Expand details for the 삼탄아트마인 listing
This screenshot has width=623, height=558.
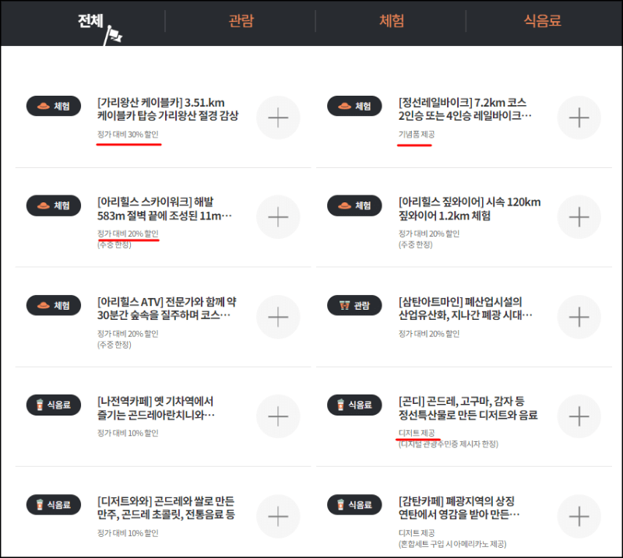(579, 317)
